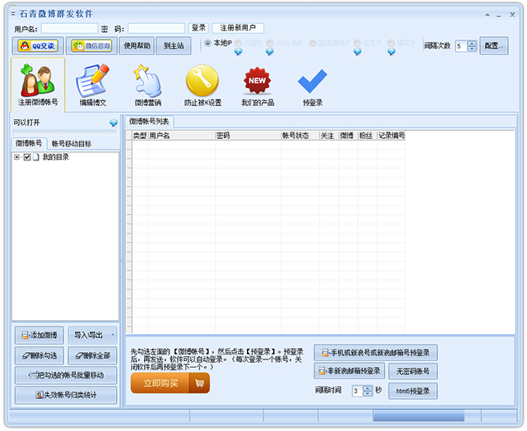The width and height of the screenshot is (527, 431).
Task: Switch to the 微博帐号 tab
Action: point(29,143)
